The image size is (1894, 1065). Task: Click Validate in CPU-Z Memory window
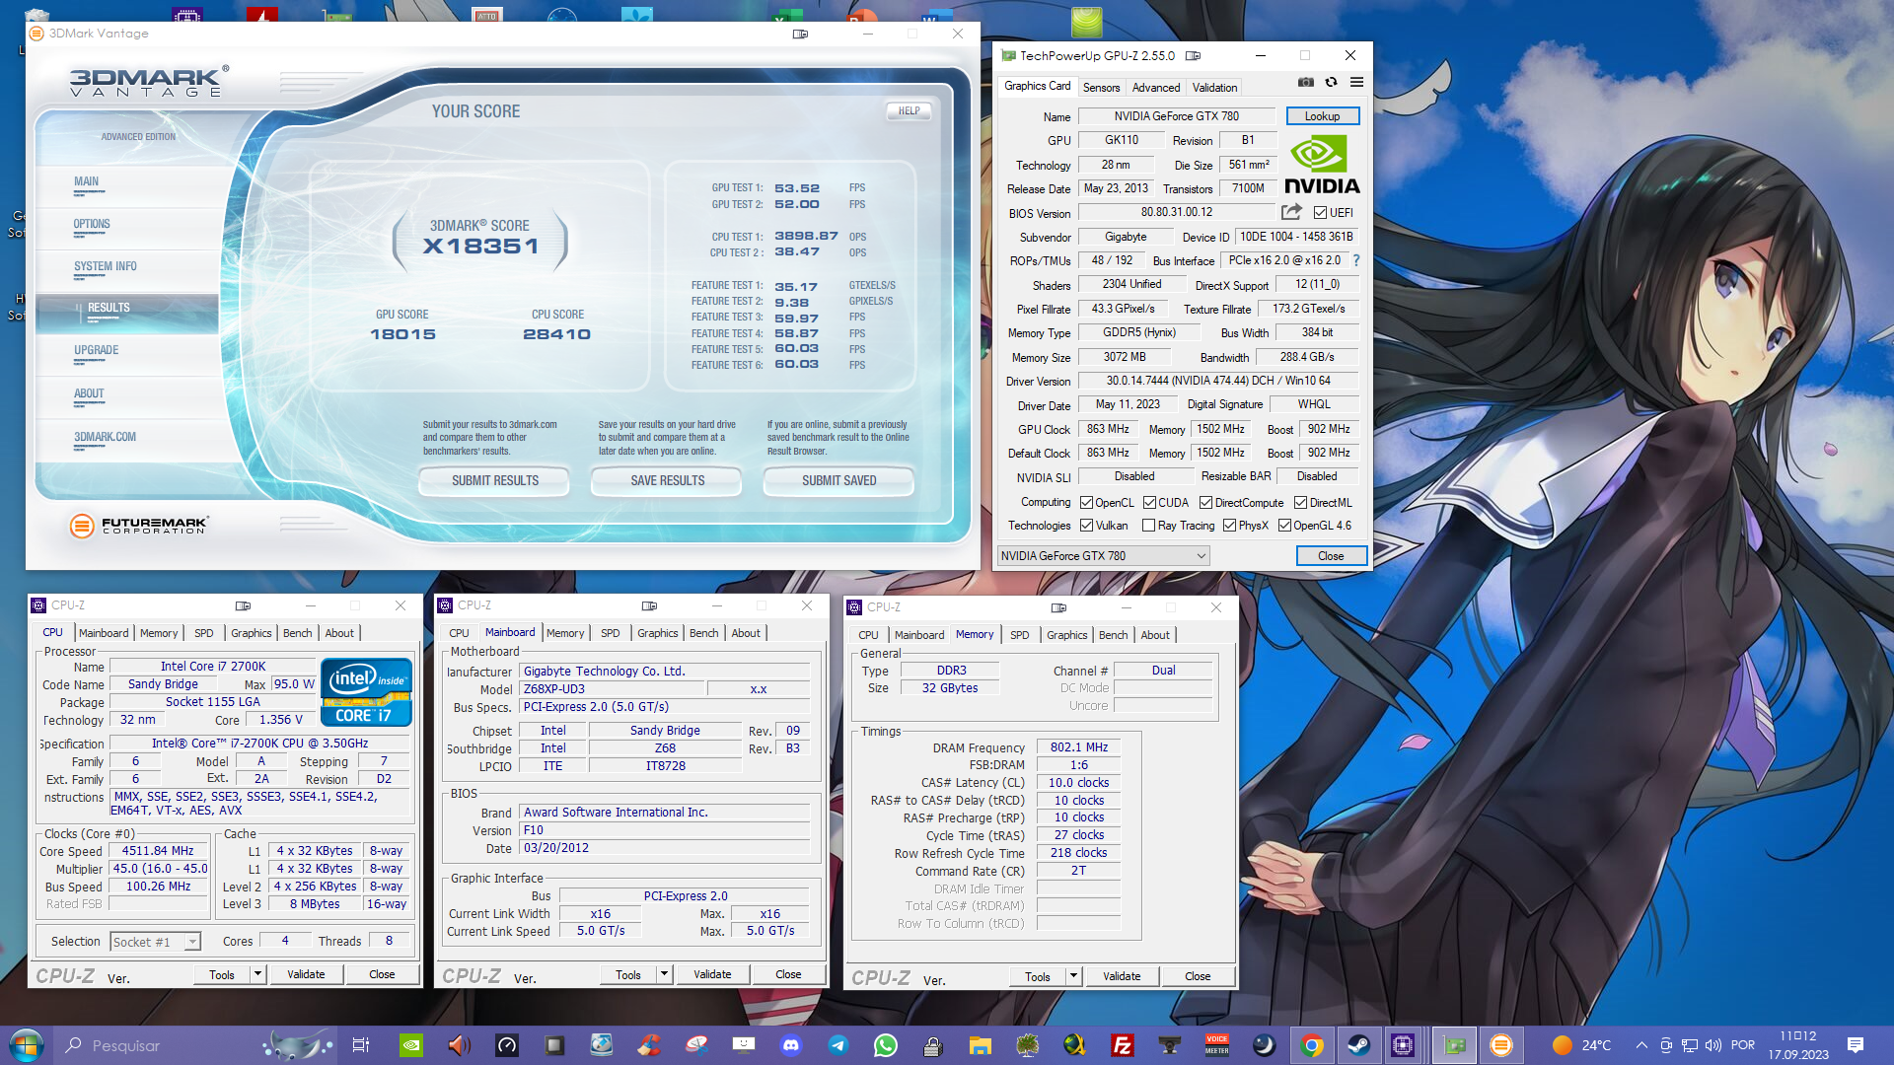[x=1122, y=976]
